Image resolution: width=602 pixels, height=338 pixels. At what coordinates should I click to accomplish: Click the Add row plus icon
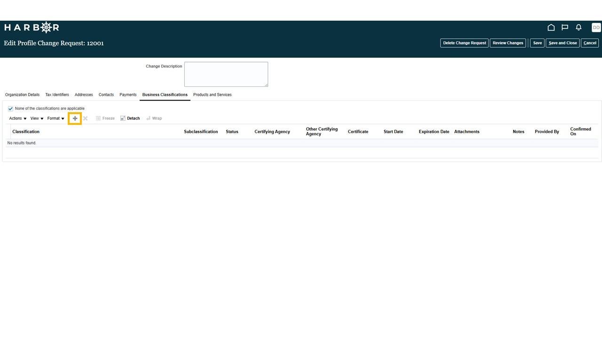[75, 118]
